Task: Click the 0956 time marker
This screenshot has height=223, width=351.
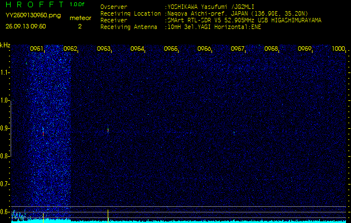Action: coord(204,49)
